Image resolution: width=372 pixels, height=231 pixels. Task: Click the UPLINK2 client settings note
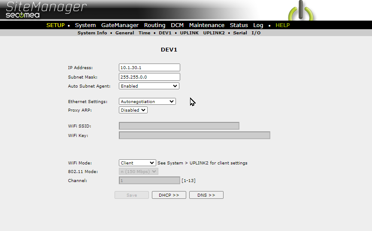point(203,163)
